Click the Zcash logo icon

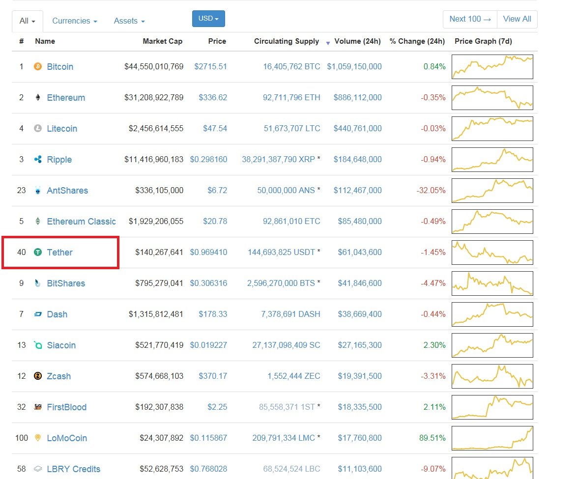click(x=37, y=376)
